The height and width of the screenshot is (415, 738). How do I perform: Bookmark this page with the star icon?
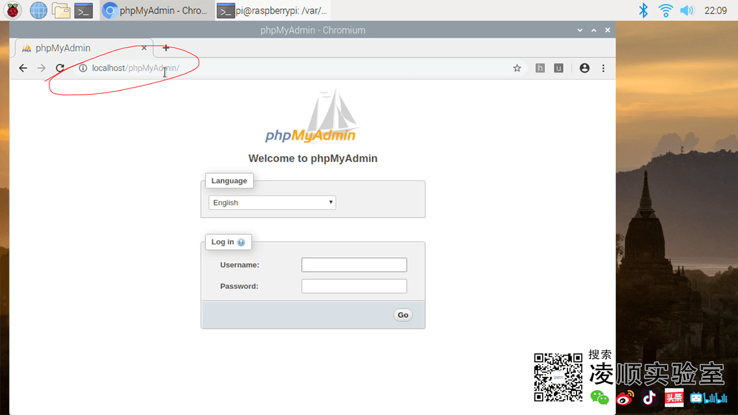tap(517, 68)
